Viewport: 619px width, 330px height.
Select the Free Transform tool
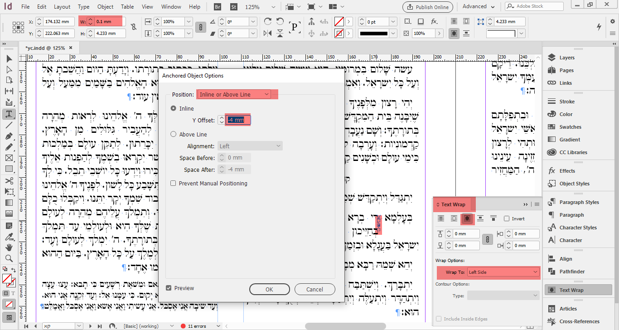pyautogui.click(x=9, y=191)
